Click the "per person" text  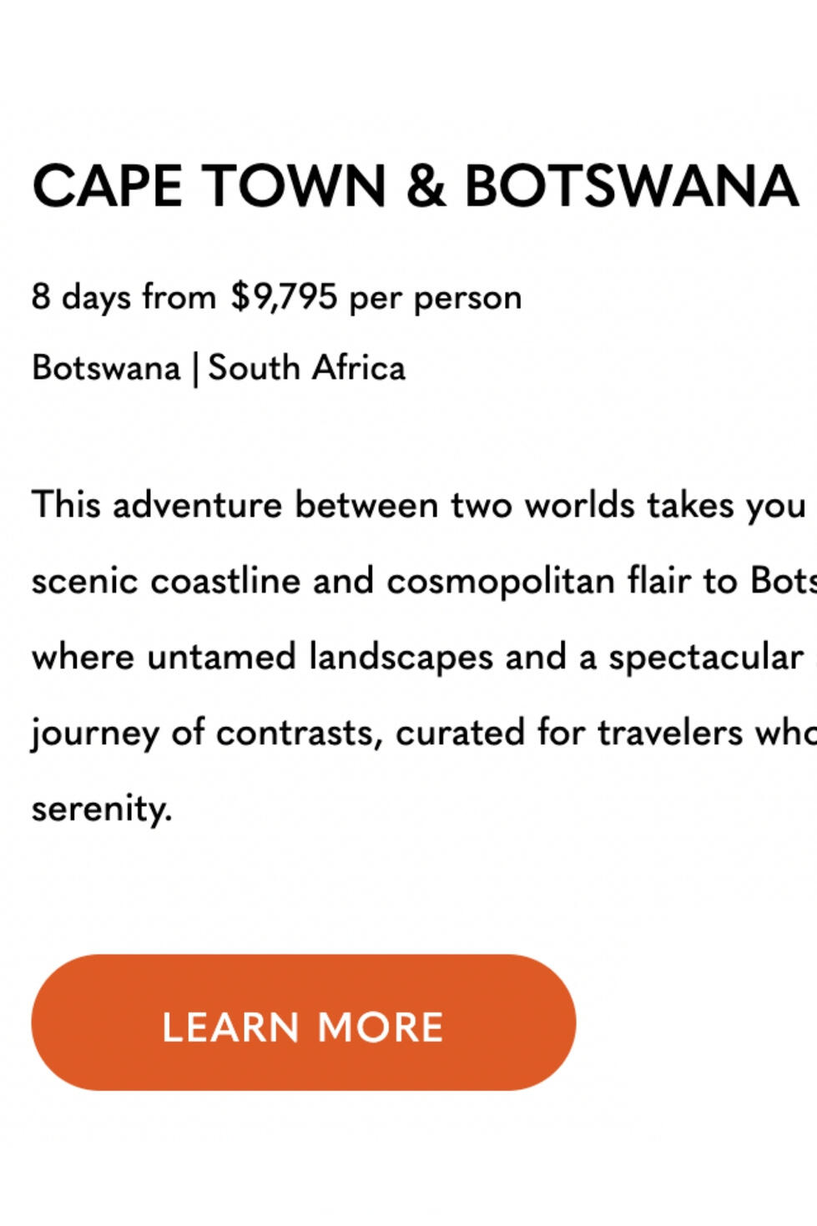pyautogui.click(x=435, y=297)
